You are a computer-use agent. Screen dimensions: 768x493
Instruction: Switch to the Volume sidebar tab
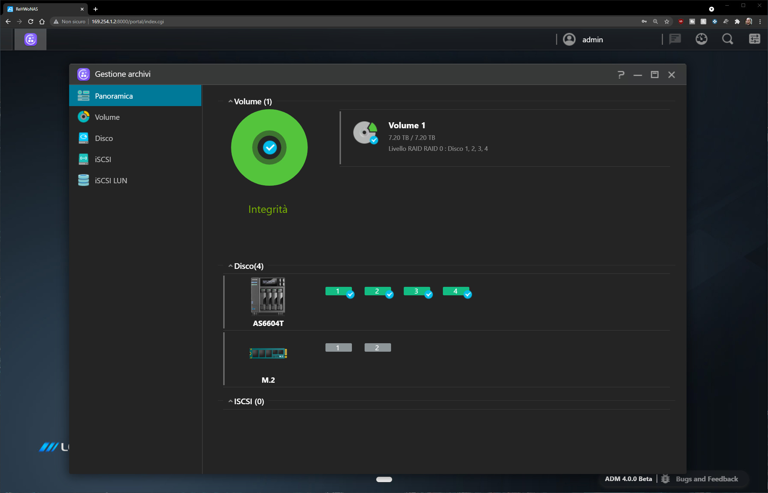(x=107, y=117)
